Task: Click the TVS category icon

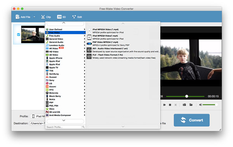Action: (x=47, y=71)
